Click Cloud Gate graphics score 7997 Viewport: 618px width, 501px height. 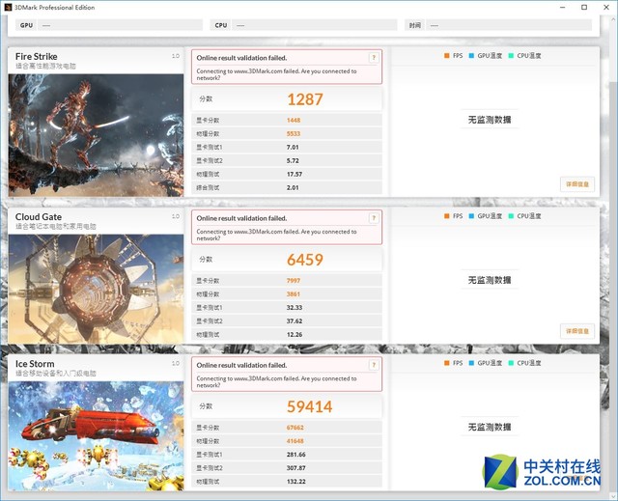(x=294, y=281)
